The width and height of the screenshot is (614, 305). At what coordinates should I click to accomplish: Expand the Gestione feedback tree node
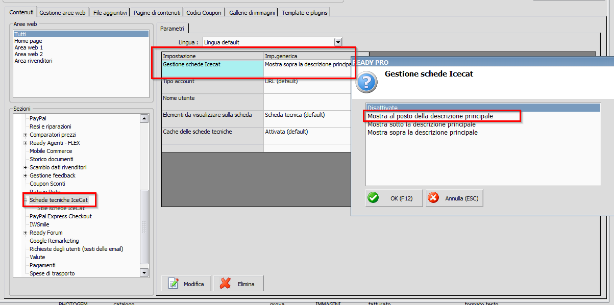click(26, 175)
